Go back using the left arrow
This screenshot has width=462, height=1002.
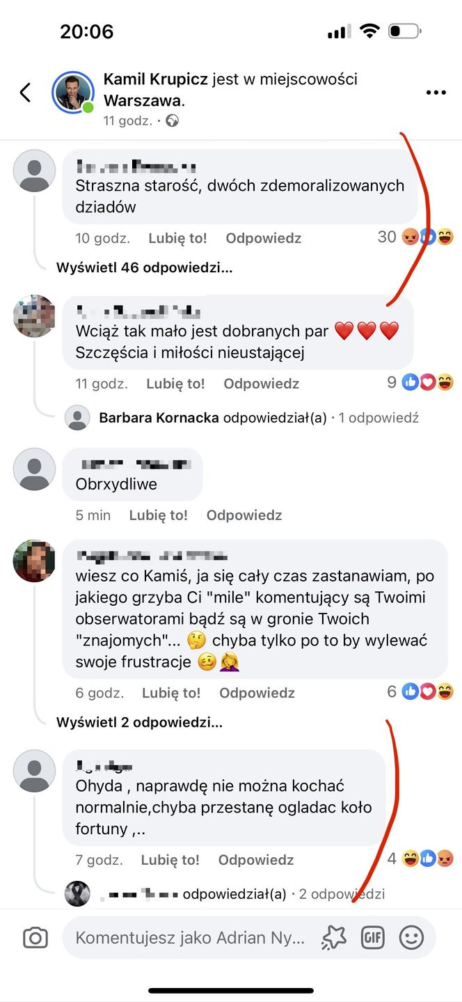[25, 91]
